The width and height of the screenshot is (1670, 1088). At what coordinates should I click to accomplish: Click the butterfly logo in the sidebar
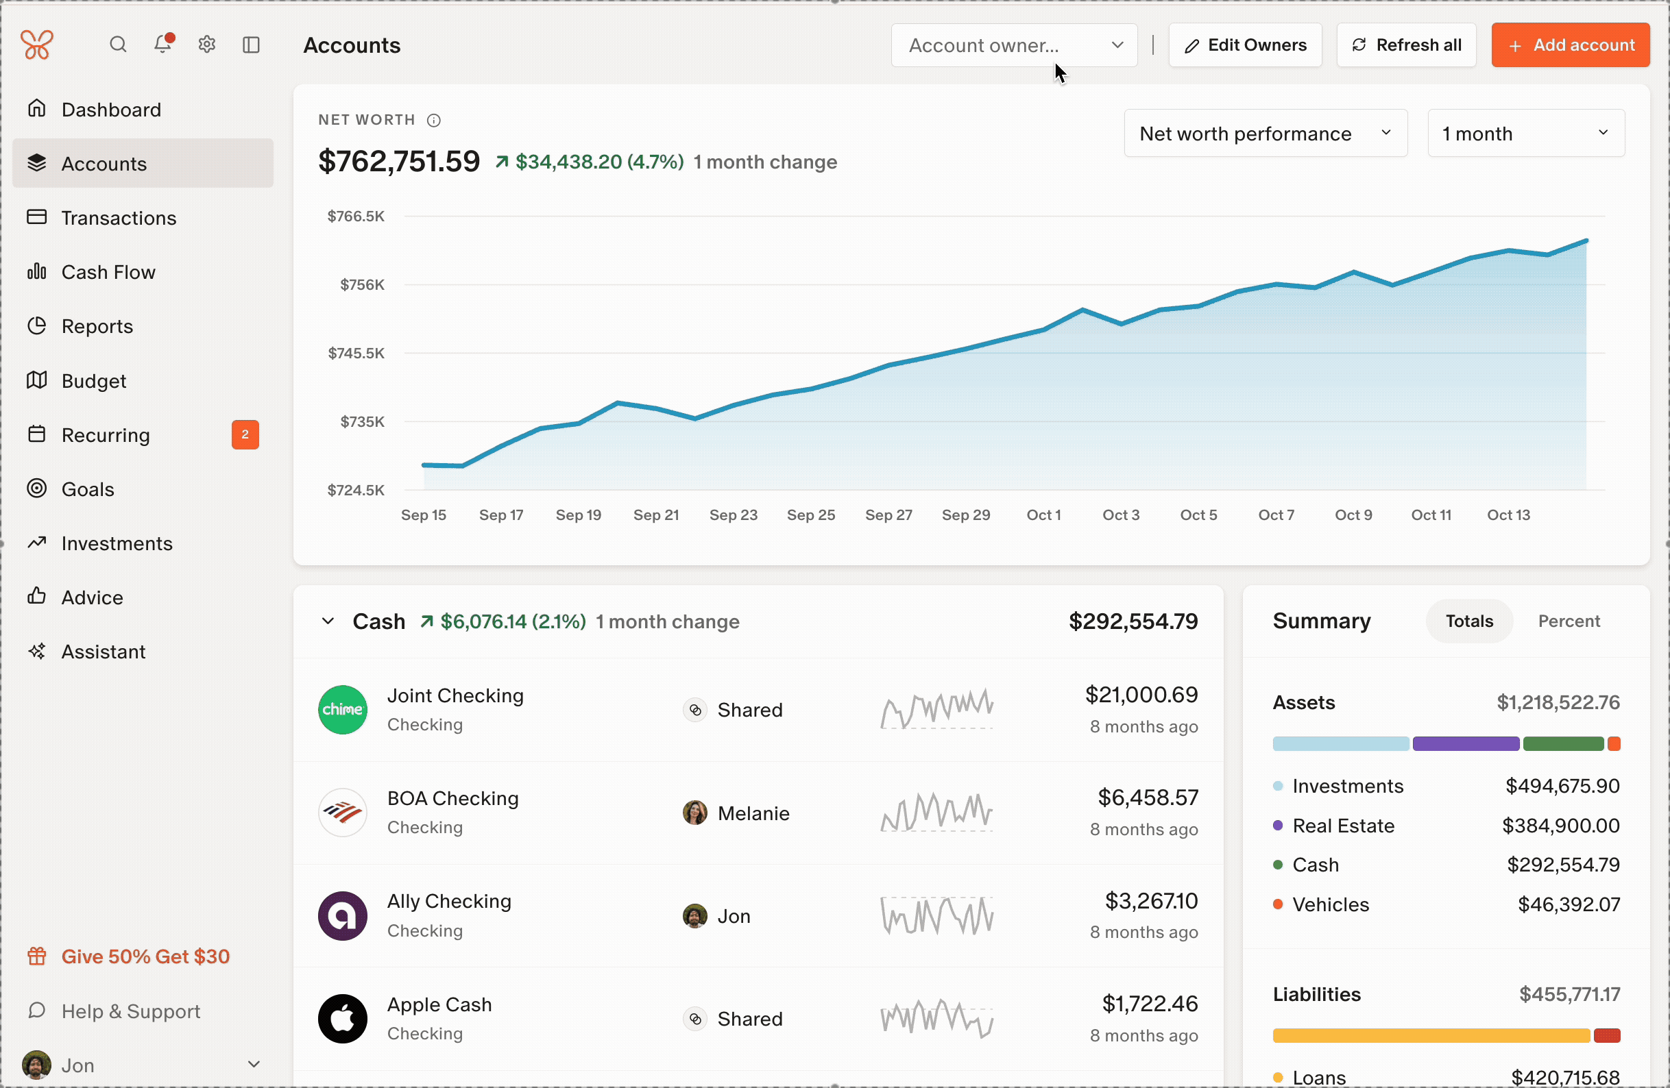[x=36, y=45]
